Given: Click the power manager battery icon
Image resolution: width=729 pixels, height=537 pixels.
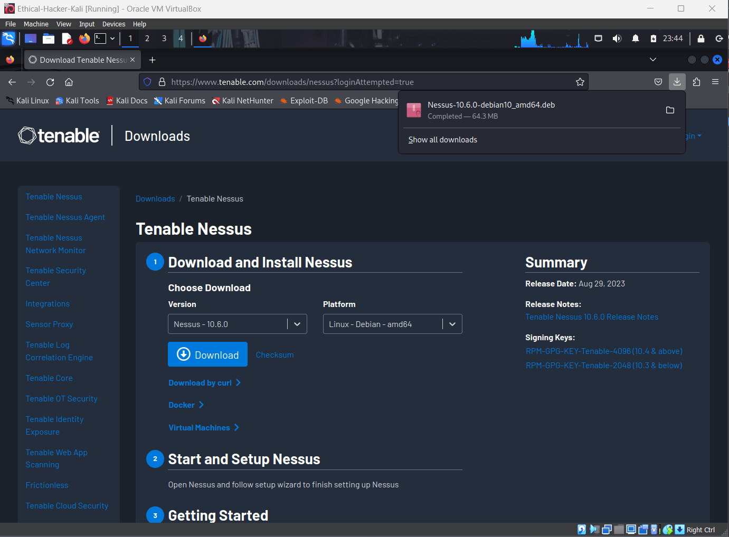Looking at the screenshot, I should tap(654, 39).
